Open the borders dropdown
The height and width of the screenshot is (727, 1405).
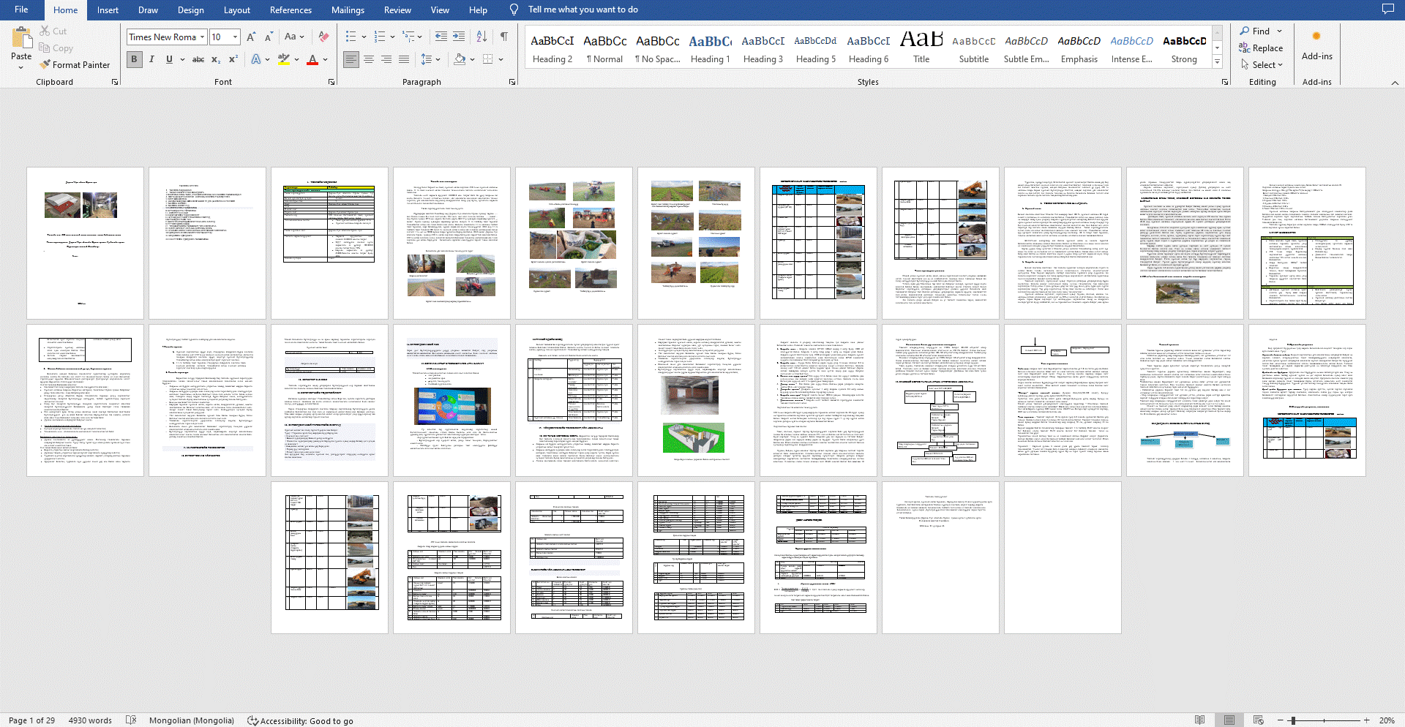coord(501,59)
